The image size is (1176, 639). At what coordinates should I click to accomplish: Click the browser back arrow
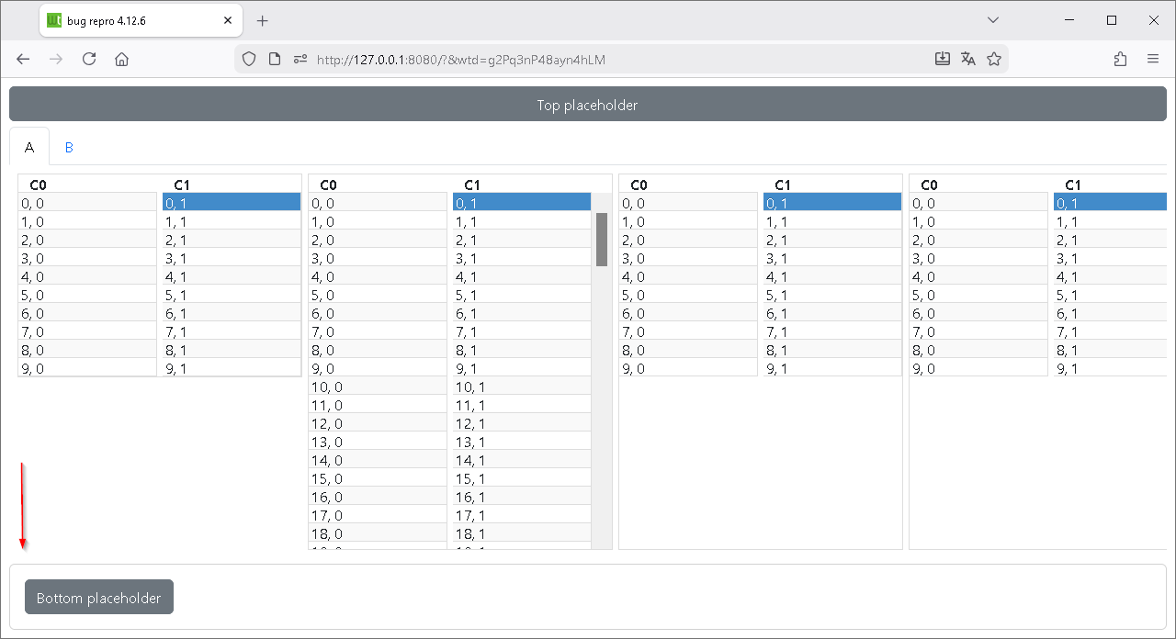click(x=24, y=59)
